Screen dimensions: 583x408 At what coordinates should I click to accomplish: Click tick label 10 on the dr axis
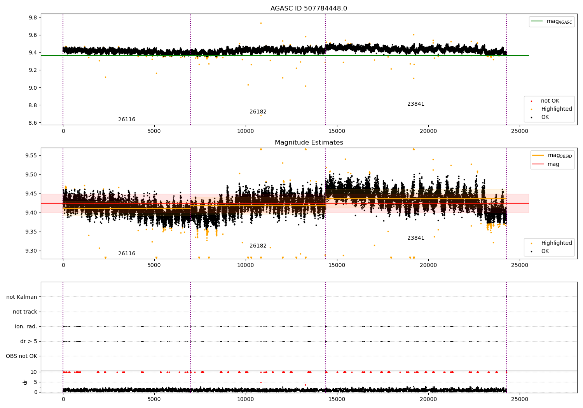tap(34, 372)
